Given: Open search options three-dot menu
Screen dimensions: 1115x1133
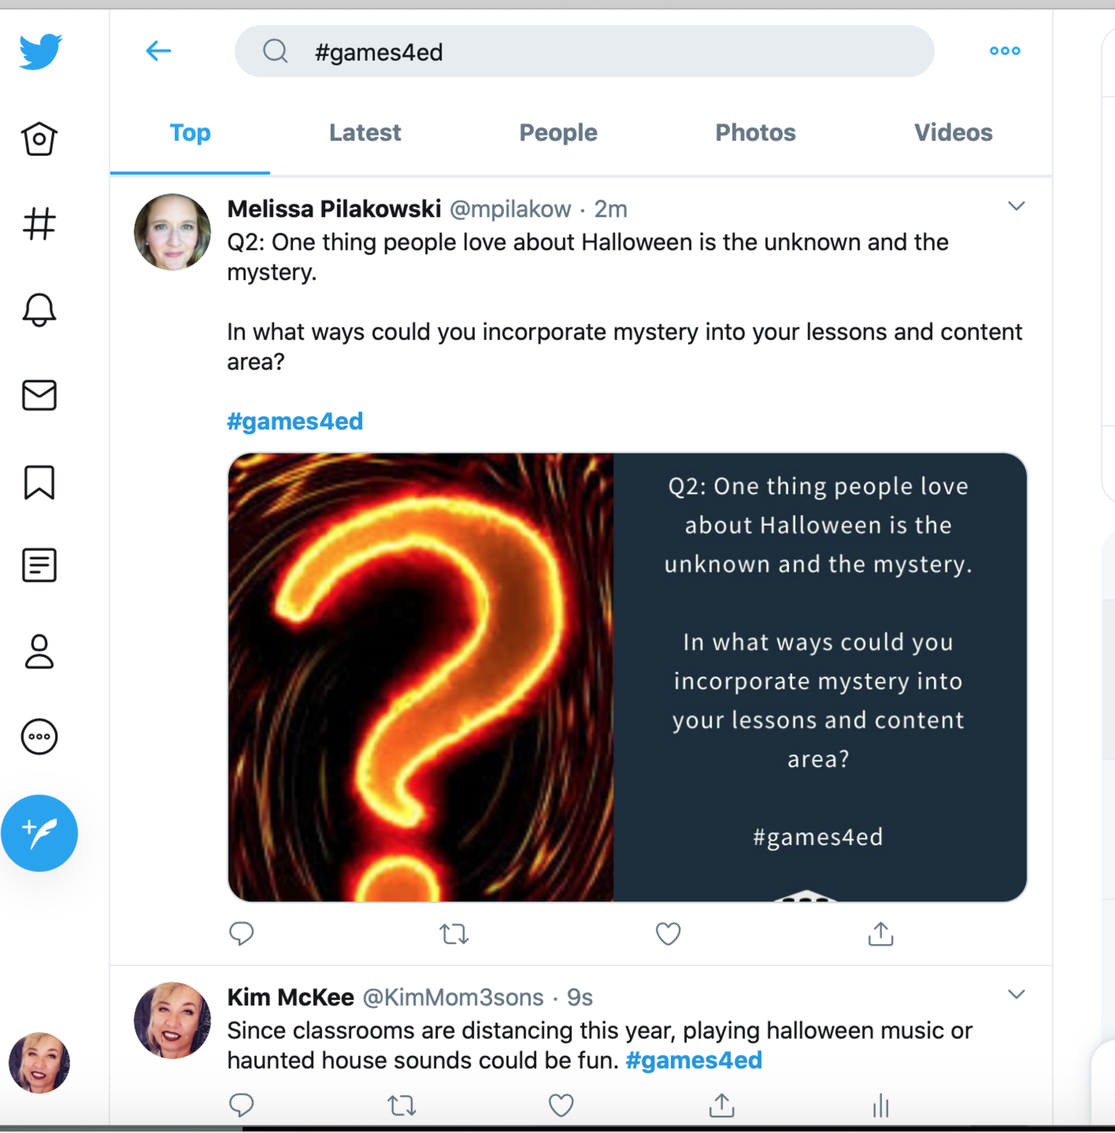Looking at the screenshot, I should point(1004,51).
